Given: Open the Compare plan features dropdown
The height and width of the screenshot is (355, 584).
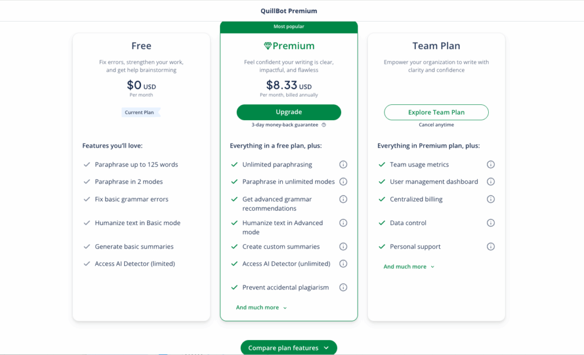Looking at the screenshot, I should pyautogui.click(x=289, y=347).
